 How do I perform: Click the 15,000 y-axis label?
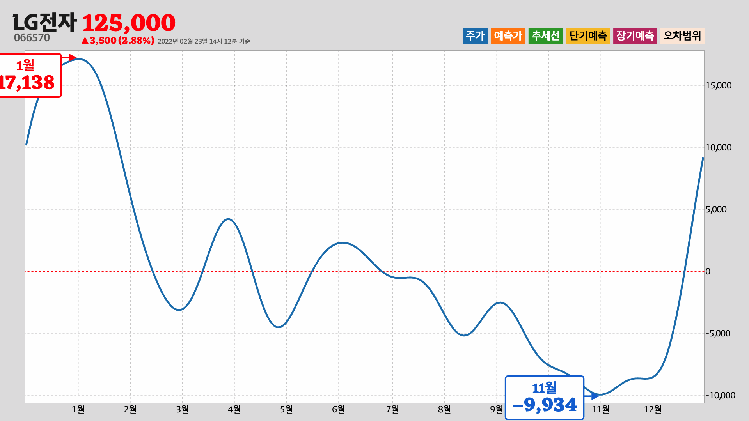click(719, 86)
